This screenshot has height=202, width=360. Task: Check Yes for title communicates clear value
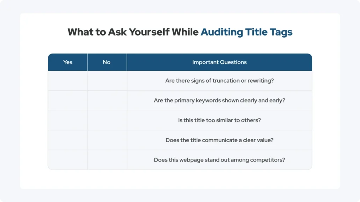(68, 140)
